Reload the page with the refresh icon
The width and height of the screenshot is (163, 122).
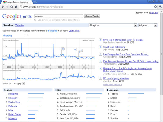[12, 7]
